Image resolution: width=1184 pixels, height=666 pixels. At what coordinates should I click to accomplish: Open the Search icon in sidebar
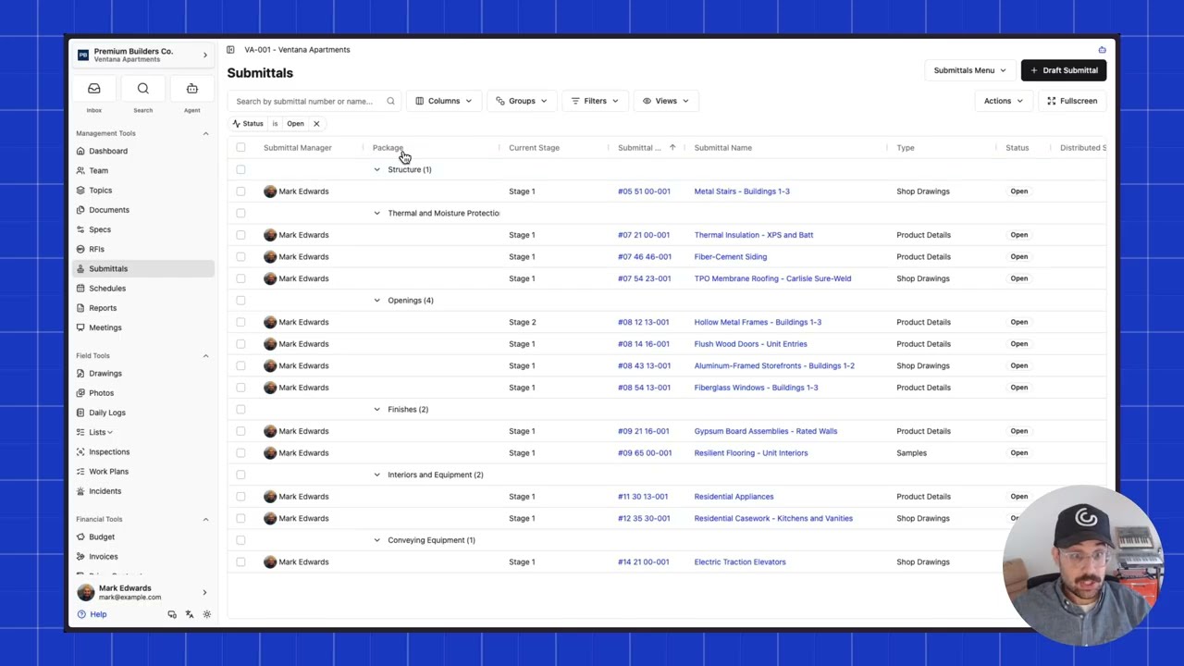142,89
